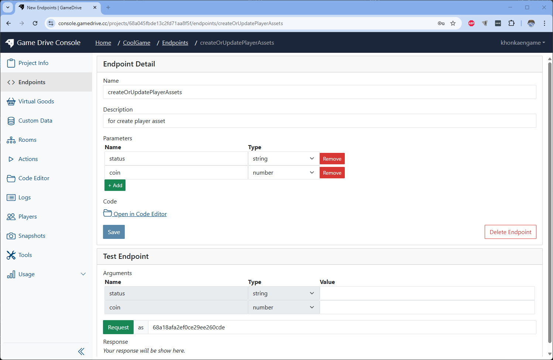Screen dimensions: 553x360
Task: Click the status argument Value field
Action: pos(427,293)
